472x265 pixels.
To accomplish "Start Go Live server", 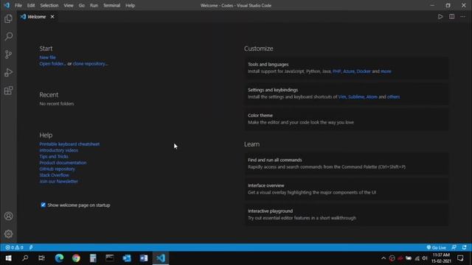I will coord(436,247).
